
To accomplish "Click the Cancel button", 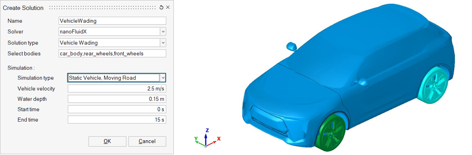I will point(147,141).
